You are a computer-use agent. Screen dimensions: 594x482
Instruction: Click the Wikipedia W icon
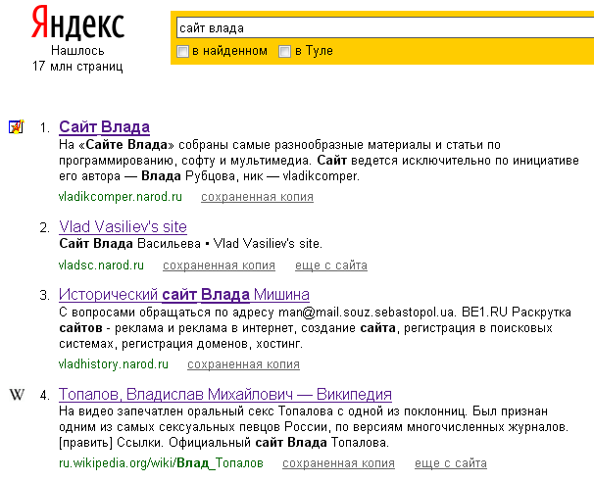point(17,395)
